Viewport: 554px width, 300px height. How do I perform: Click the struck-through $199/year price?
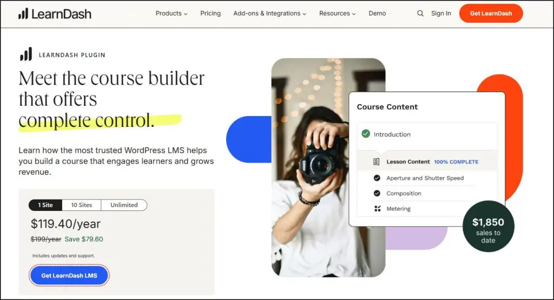(46, 239)
